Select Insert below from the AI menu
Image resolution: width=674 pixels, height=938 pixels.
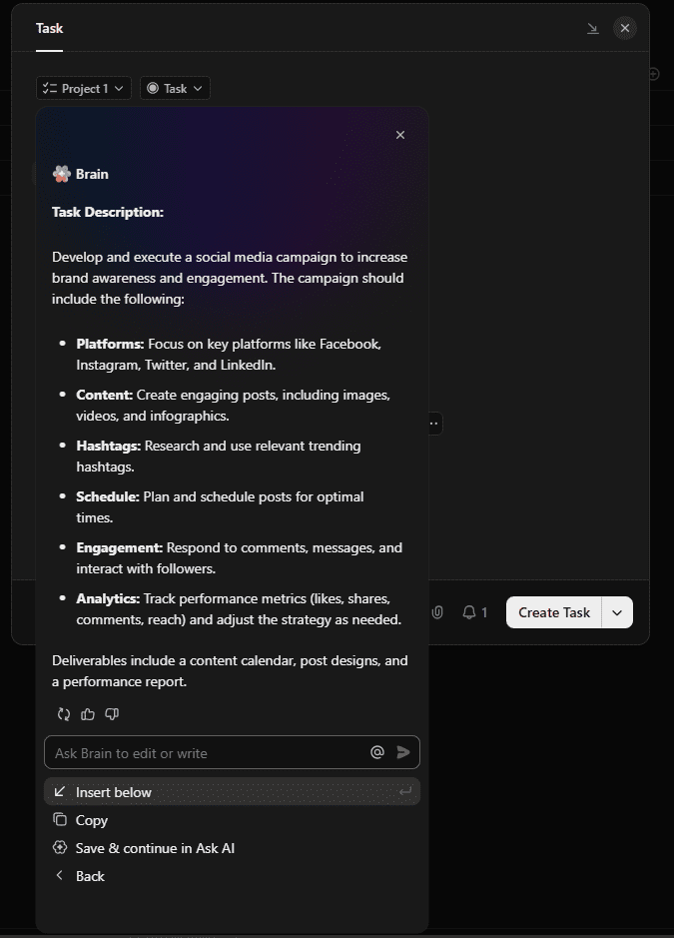(114, 791)
